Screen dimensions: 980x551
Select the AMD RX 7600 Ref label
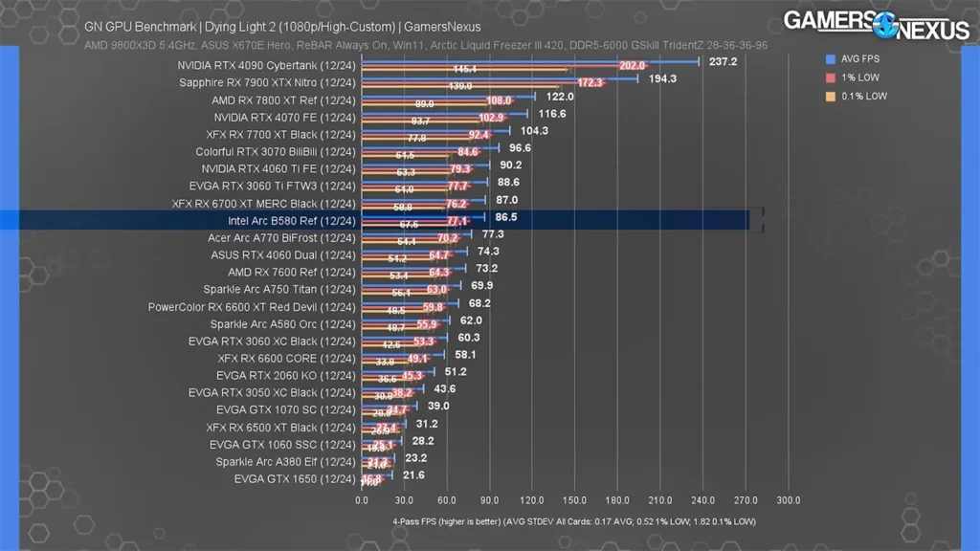pyautogui.click(x=292, y=273)
